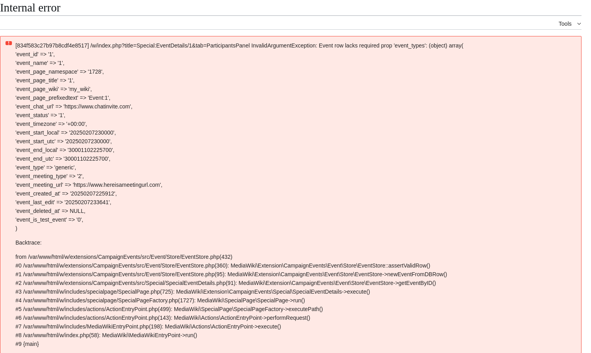This screenshot has width=591, height=353.
Task: Click backtrace line #0 assertValidRow()
Action: coord(223,266)
